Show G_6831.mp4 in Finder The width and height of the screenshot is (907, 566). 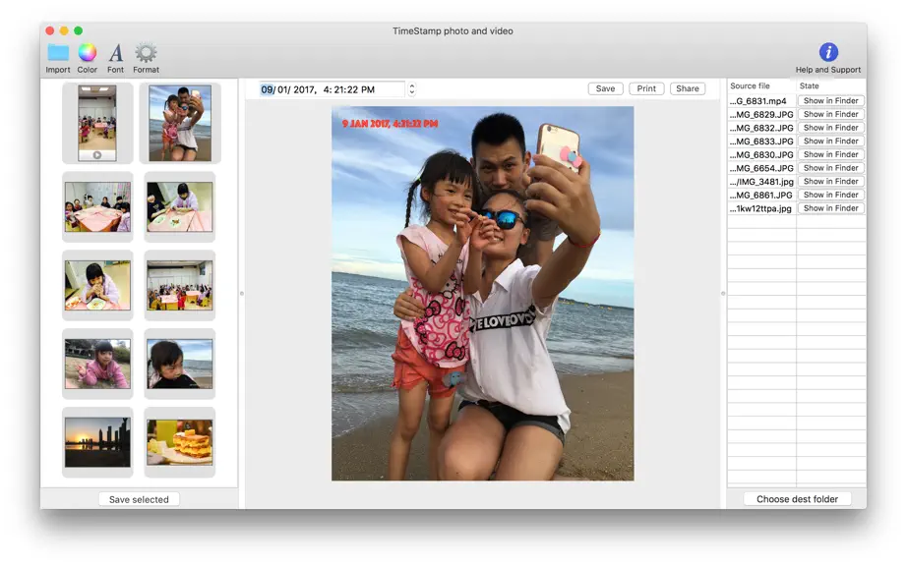[x=830, y=100]
